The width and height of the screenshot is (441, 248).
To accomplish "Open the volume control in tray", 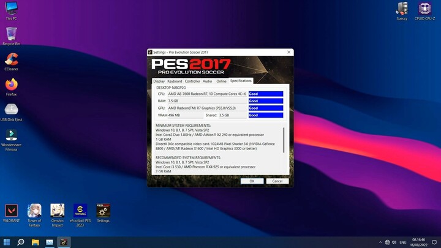I will [394, 242].
